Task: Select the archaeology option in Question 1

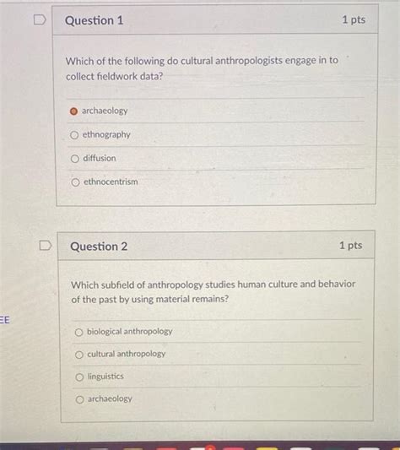Action: (73, 111)
